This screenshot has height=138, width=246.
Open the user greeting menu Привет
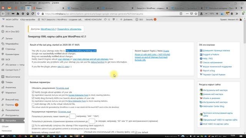[x=231, y=20]
